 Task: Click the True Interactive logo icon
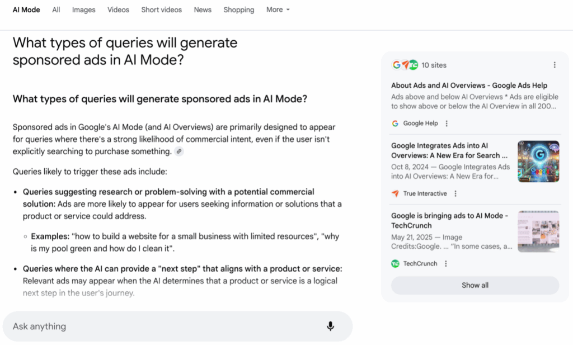(x=396, y=194)
